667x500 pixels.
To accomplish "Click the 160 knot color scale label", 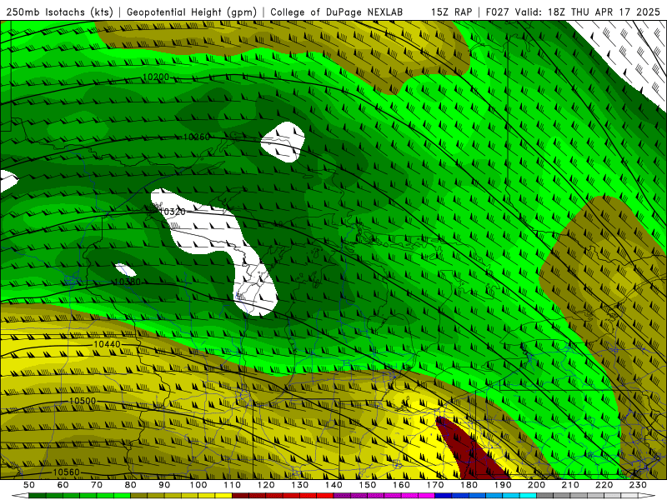I will point(402,485).
